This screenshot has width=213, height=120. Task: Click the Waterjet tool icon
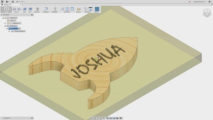[x=55, y=9]
